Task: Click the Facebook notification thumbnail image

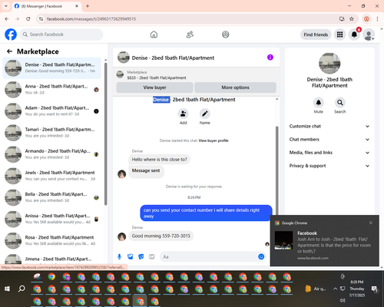Action: (283, 240)
